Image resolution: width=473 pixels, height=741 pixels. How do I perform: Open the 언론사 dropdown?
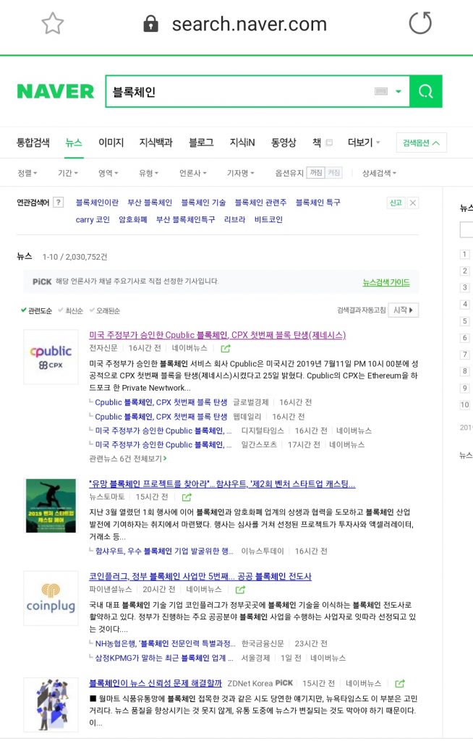click(x=193, y=173)
